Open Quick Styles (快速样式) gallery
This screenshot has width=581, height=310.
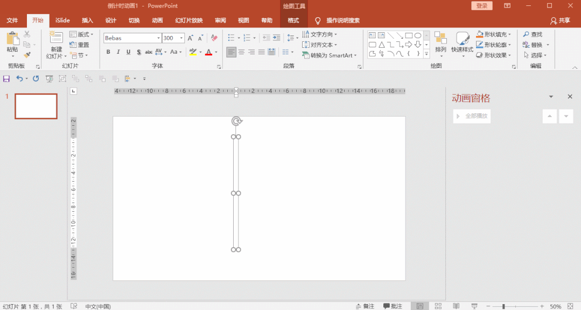click(x=462, y=45)
